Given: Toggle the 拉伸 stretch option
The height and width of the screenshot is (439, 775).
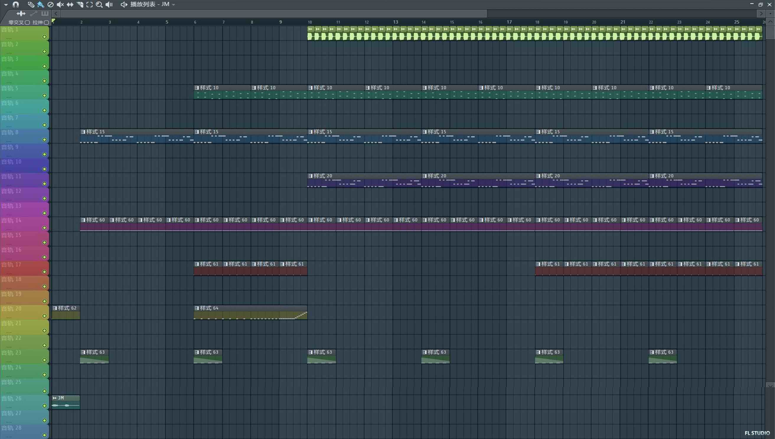Looking at the screenshot, I should pyautogui.click(x=40, y=22).
